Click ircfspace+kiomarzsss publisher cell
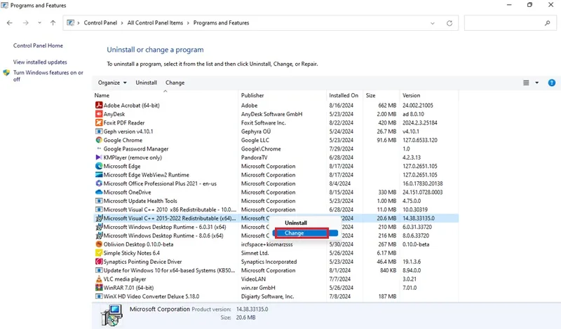 pyautogui.click(x=267, y=244)
